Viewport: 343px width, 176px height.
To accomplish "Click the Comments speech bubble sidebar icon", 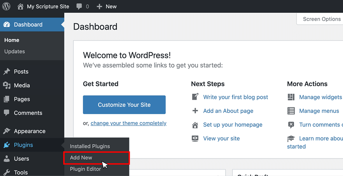I will click(x=7, y=113).
